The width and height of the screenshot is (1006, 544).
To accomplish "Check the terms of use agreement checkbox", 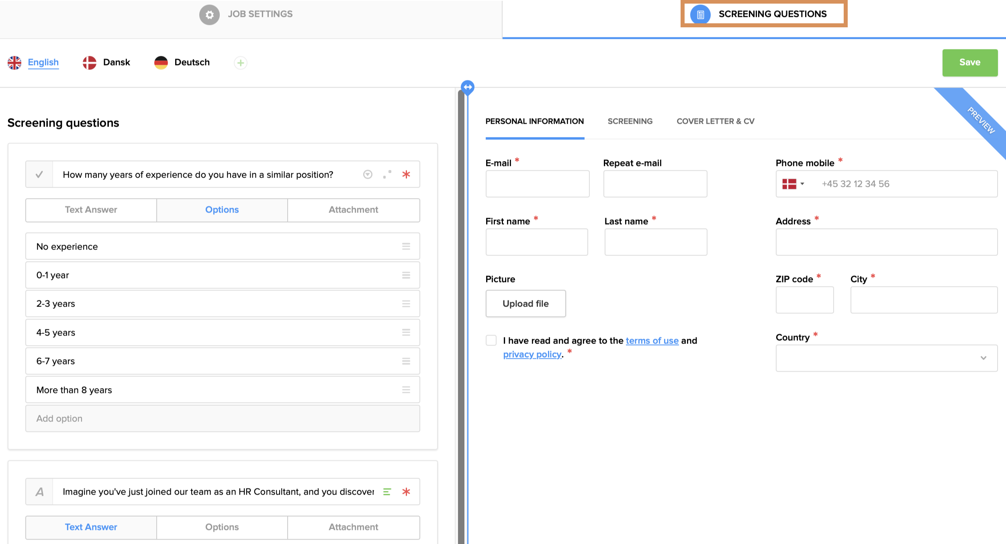I will coord(491,340).
